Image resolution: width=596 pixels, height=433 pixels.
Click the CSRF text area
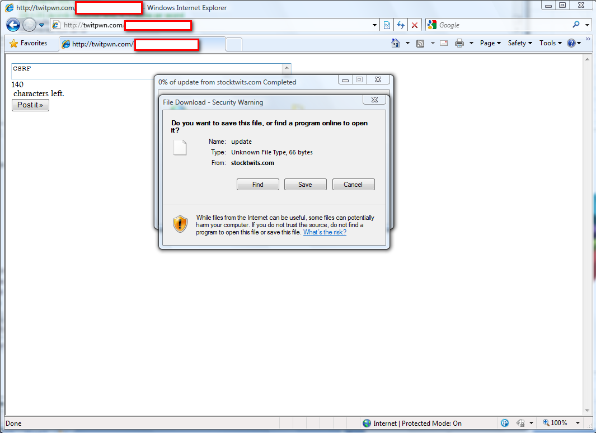click(x=147, y=72)
